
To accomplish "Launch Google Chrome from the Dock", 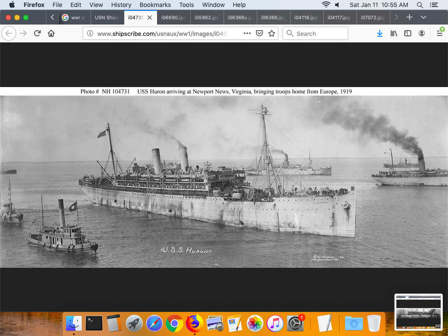I will coord(174,324).
